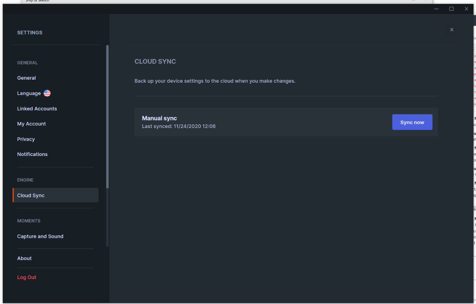
Task: Click the GENERAL section header
Action: (x=27, y=63)
